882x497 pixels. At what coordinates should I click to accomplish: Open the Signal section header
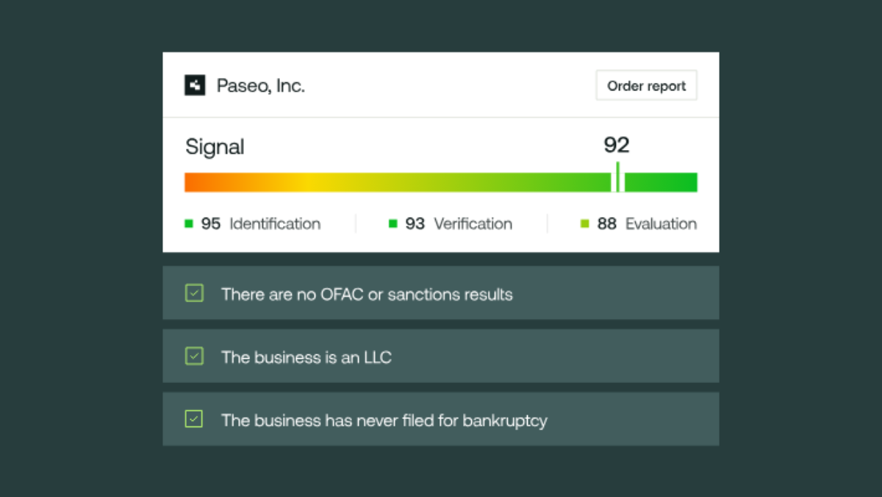(214, 147)
